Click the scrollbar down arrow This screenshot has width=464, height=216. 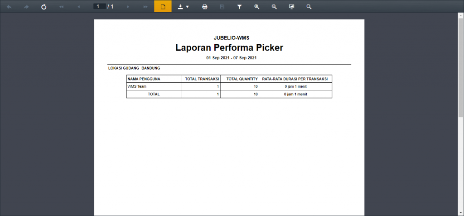461,213
